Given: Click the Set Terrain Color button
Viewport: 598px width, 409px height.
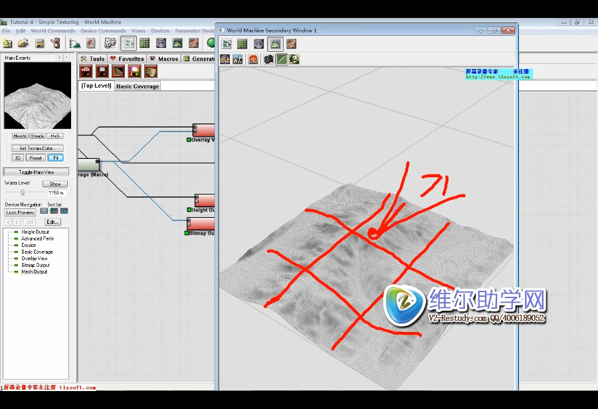Looking at the screenshot, I should 37,147.
